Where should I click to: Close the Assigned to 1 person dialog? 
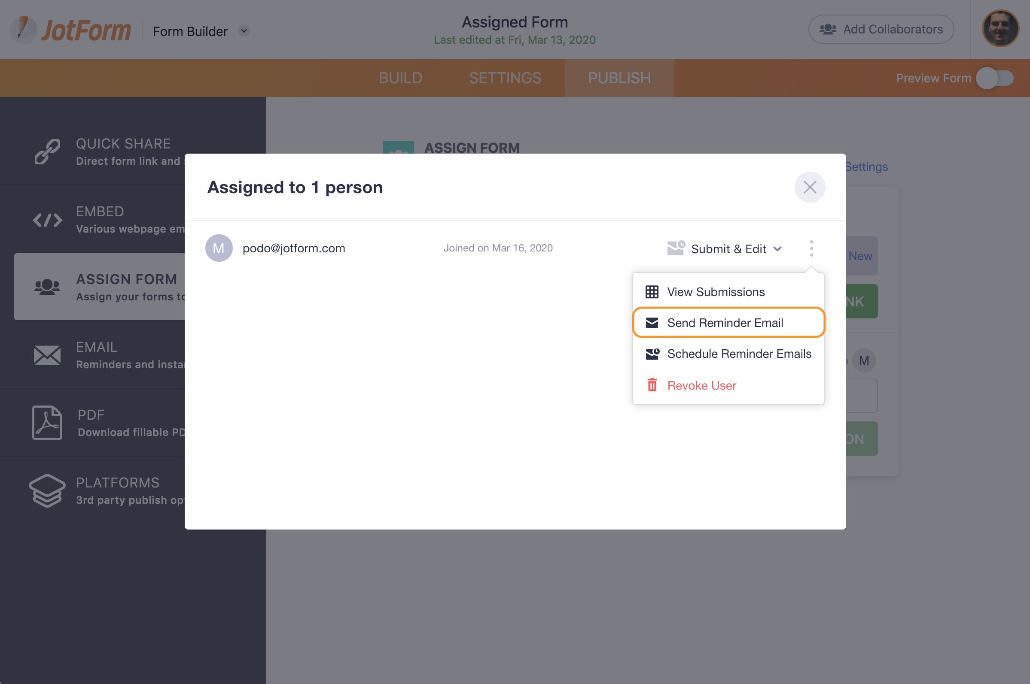coord(810,187)
